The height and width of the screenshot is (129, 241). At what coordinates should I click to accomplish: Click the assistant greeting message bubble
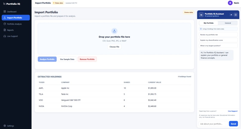click(216, 55)
